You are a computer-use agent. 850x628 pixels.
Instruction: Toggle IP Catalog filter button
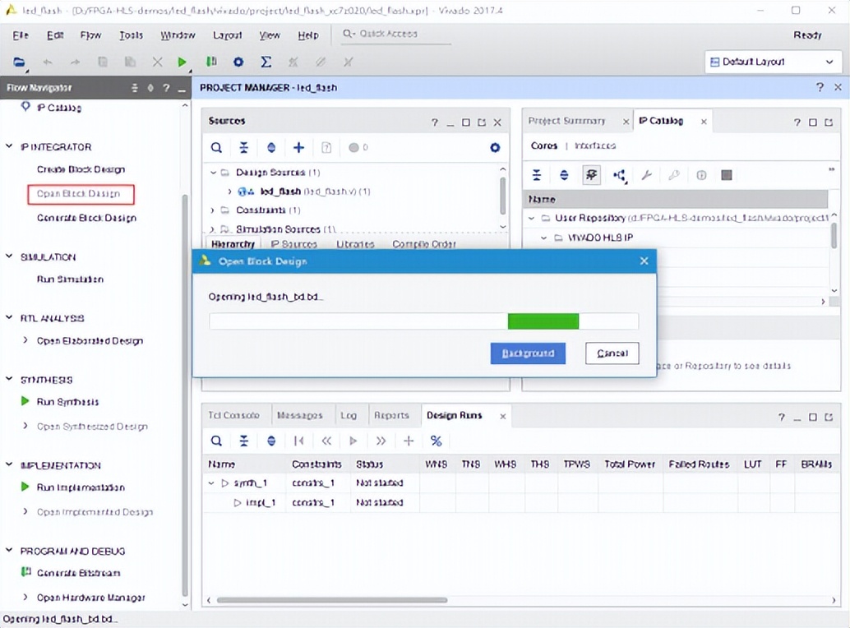(x=591, y=175)
